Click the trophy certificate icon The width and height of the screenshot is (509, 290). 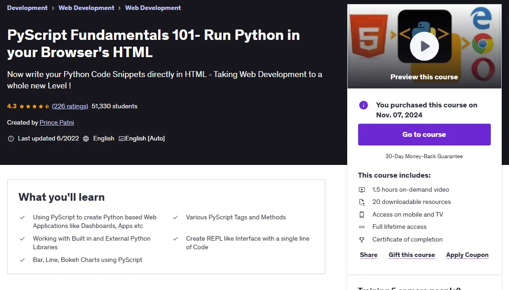pyautogui.click(x=362, y=240)
